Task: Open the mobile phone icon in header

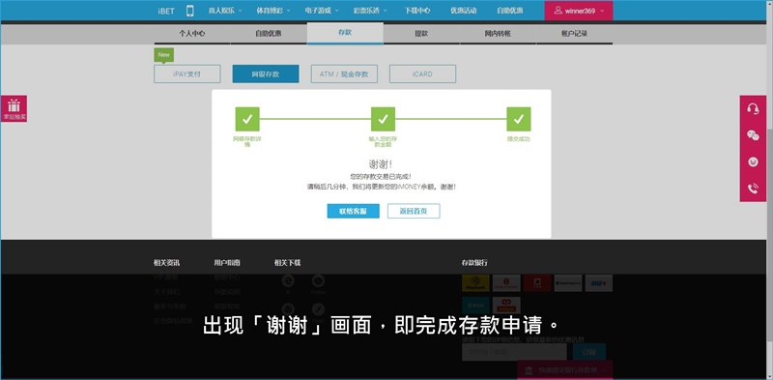Action: coord(189,11)
